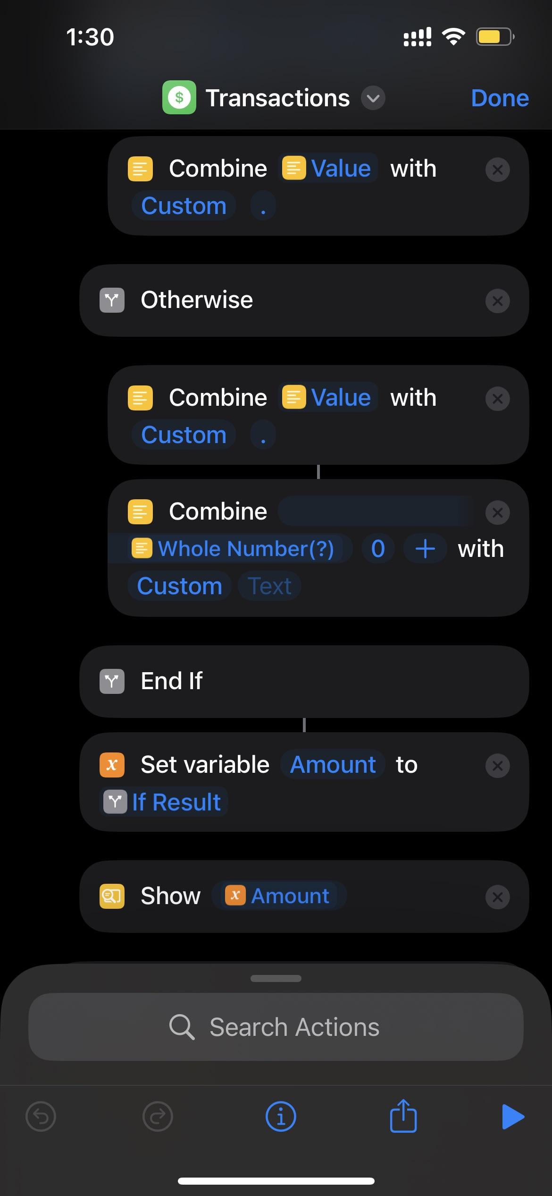Screen dimensions: 552x1196
Task: Tap the undo arrow icon
Action: (x=41, y=1117)
